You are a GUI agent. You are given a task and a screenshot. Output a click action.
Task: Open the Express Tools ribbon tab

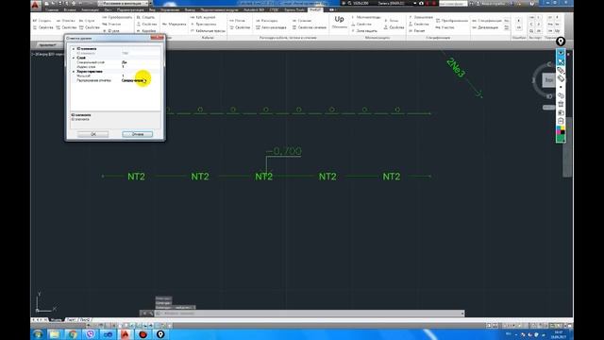pos(294,10)
